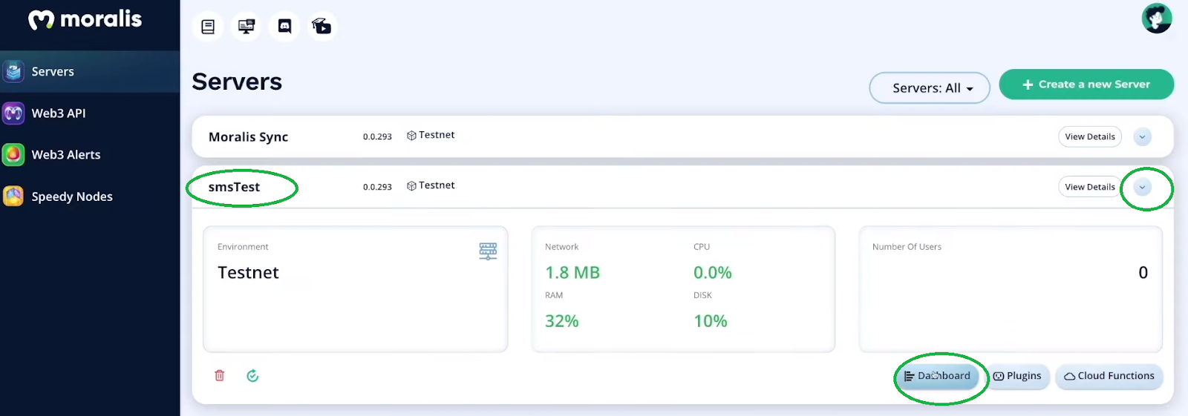The height and width of the screenshot is (416, 1188).
Task: Click the Network 1.8 MB value
Action: point(572,273)
